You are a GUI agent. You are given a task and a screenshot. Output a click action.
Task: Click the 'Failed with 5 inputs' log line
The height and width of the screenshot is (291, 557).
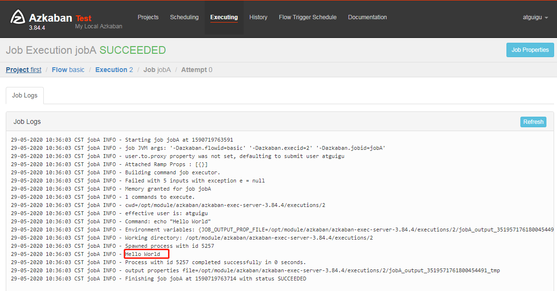point(138,181)
